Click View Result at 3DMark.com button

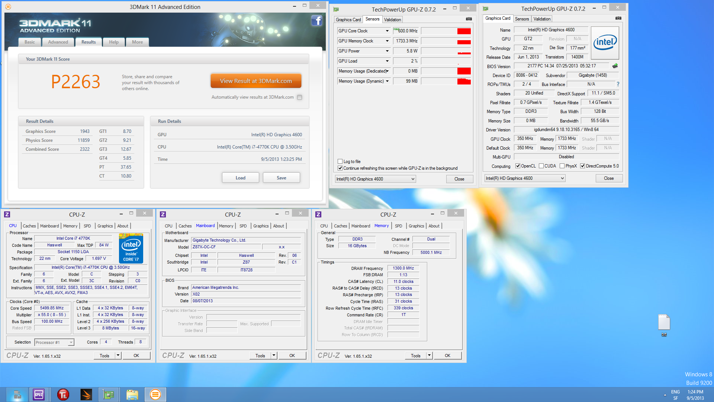click(256, 81)
